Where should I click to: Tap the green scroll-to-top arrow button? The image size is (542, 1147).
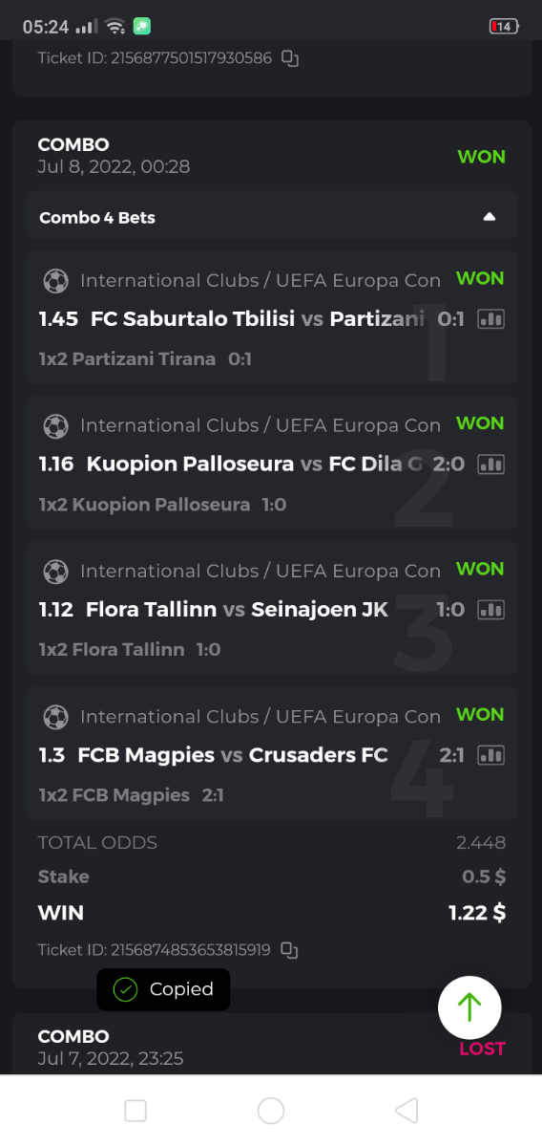(469, 1007)
